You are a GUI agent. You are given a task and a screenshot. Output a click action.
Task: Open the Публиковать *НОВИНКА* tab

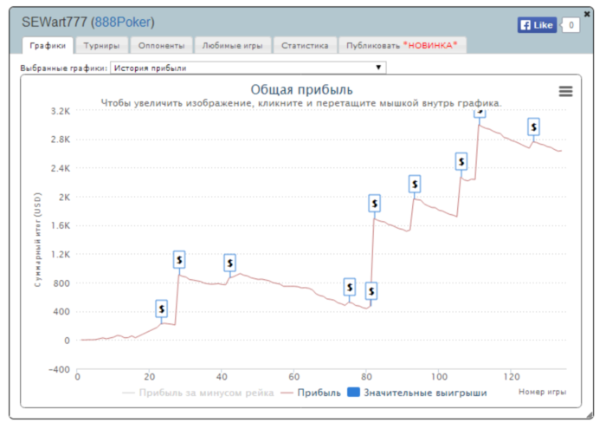[x=402, y=46]
